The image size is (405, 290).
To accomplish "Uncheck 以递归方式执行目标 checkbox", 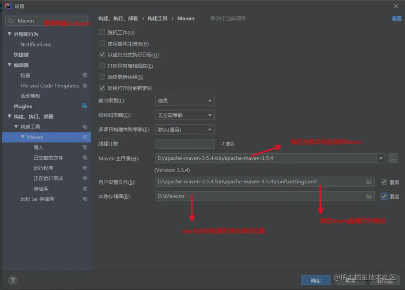I will coord(102,54).
